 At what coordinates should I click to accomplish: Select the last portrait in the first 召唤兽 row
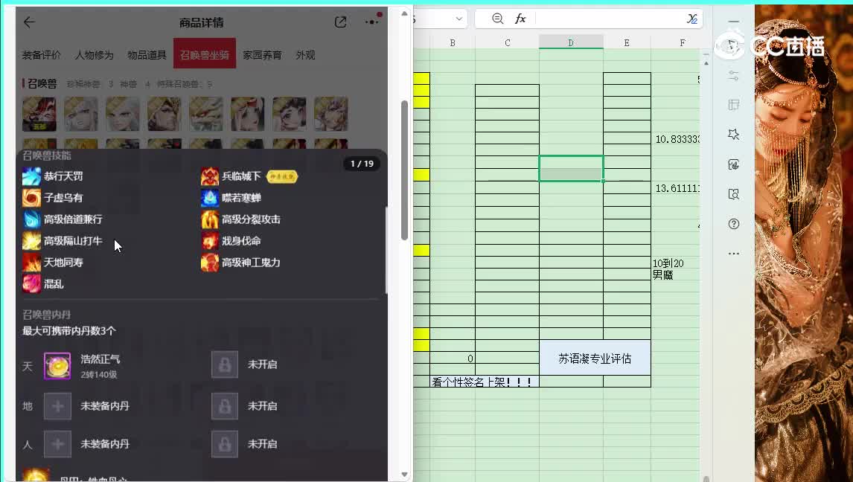pos(330,114)
